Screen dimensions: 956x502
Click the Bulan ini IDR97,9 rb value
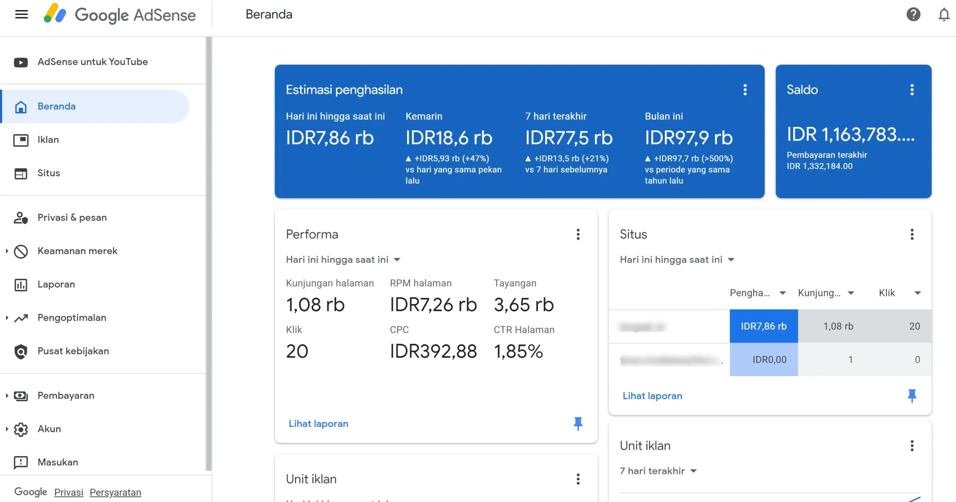coord(689,138)
